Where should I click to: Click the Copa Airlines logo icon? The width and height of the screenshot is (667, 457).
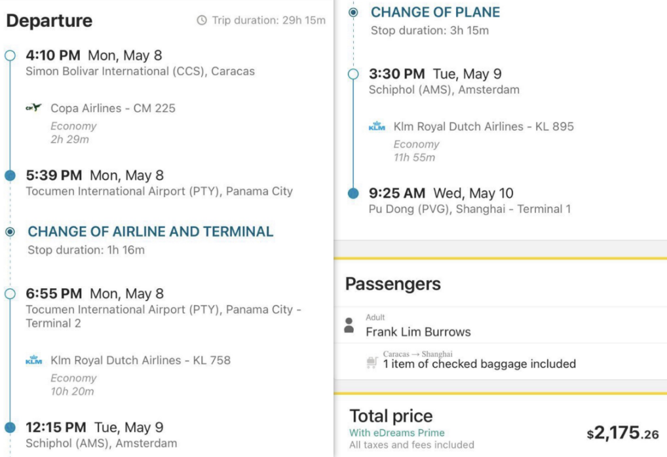pos(33,107)
